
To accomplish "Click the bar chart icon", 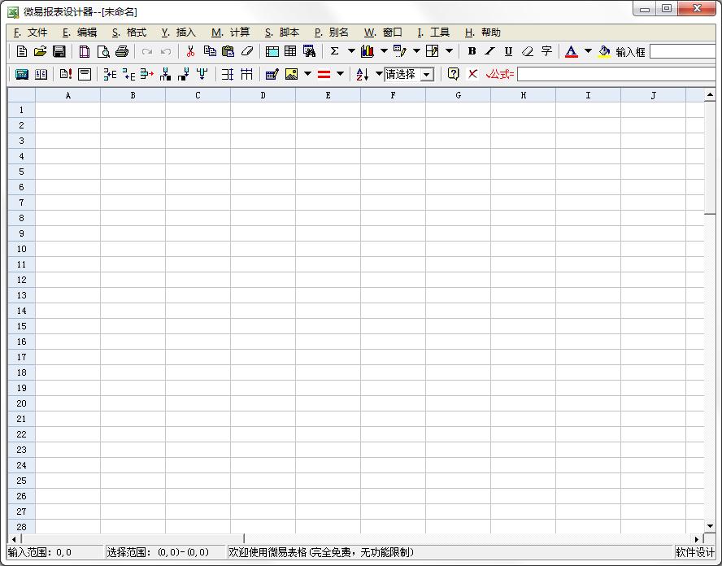I will pos(368,51).
